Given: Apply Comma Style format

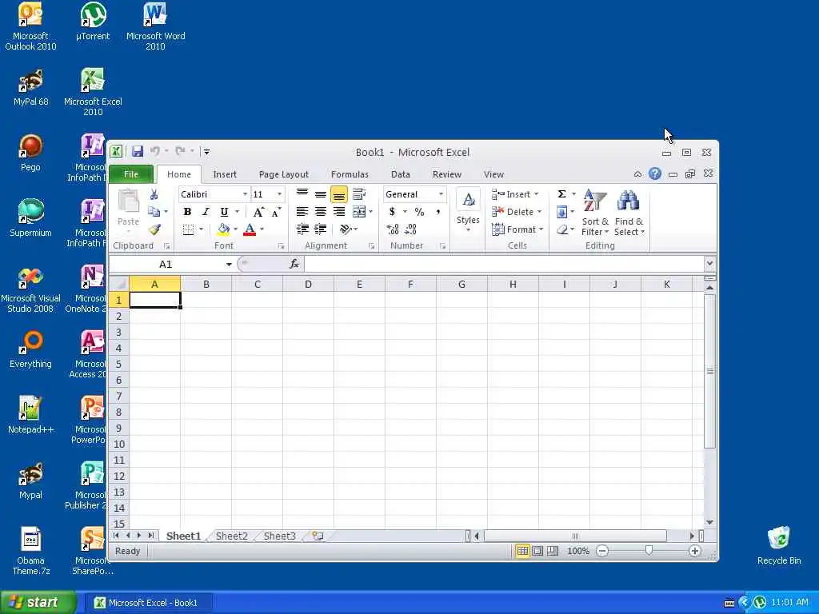Looking at the screenshot, I should [438, 211].
